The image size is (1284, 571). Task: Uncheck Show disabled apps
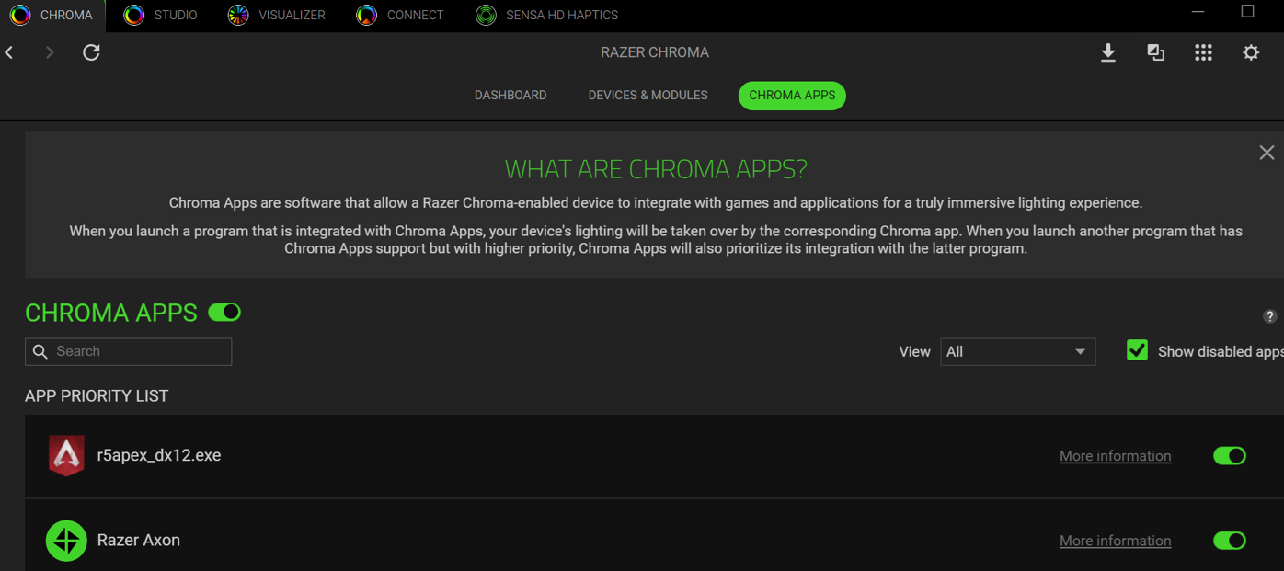coord(1137,350)
